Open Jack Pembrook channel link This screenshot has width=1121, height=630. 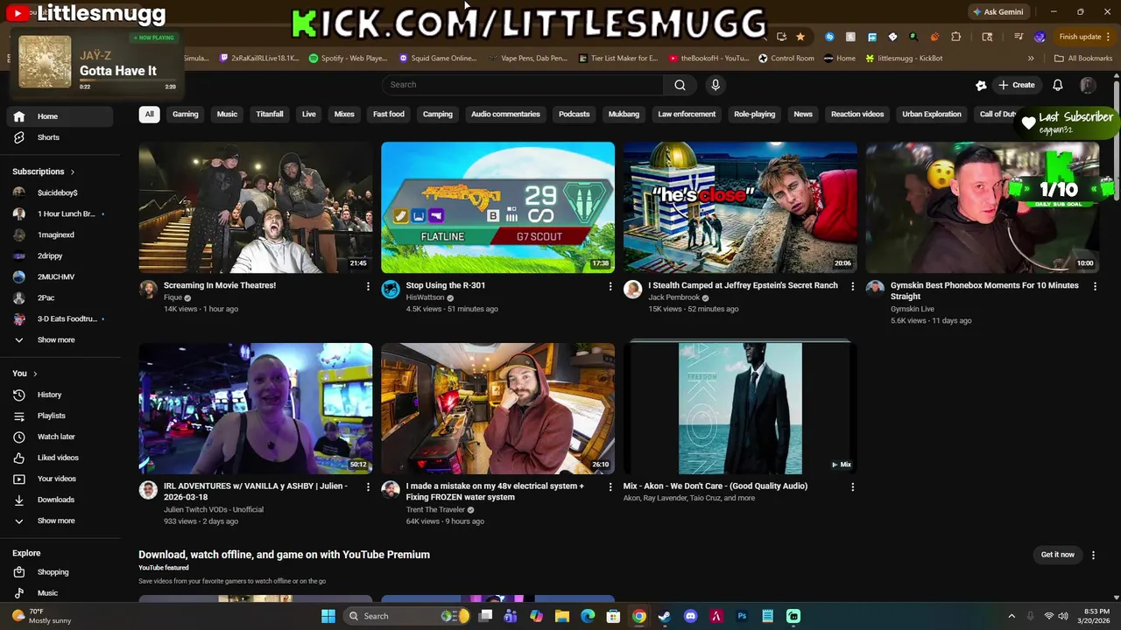[674, 297]
